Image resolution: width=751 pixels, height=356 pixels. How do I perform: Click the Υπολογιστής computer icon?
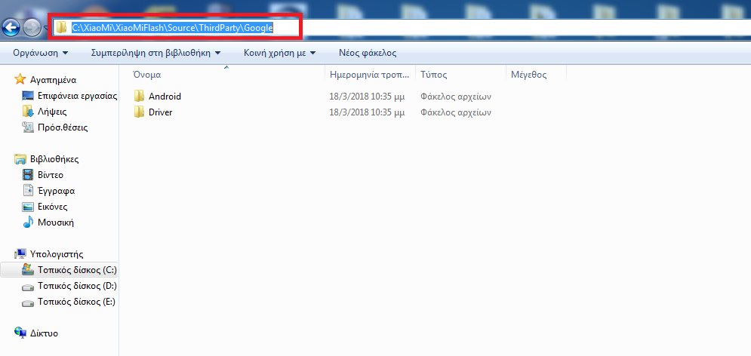point(20,253)
